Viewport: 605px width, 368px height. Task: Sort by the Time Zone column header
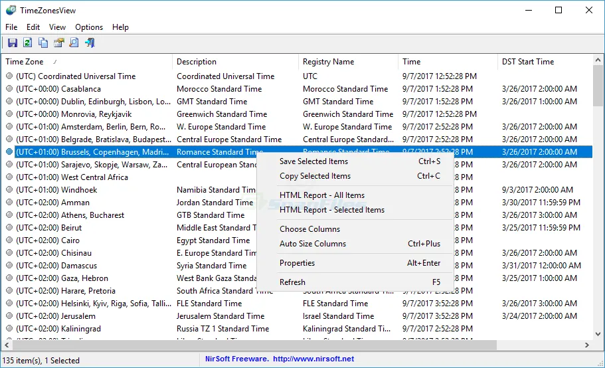(x=87, y=62)
